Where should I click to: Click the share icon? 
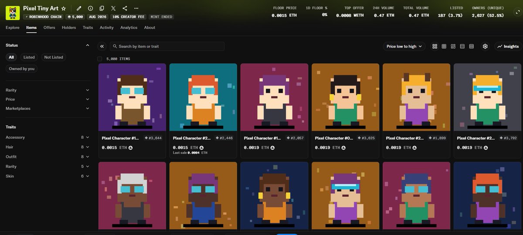click(x=125, y=8)
